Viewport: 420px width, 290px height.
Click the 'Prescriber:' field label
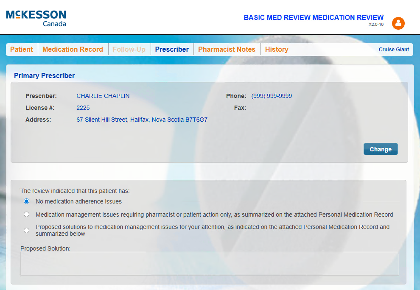click(41, 96)
